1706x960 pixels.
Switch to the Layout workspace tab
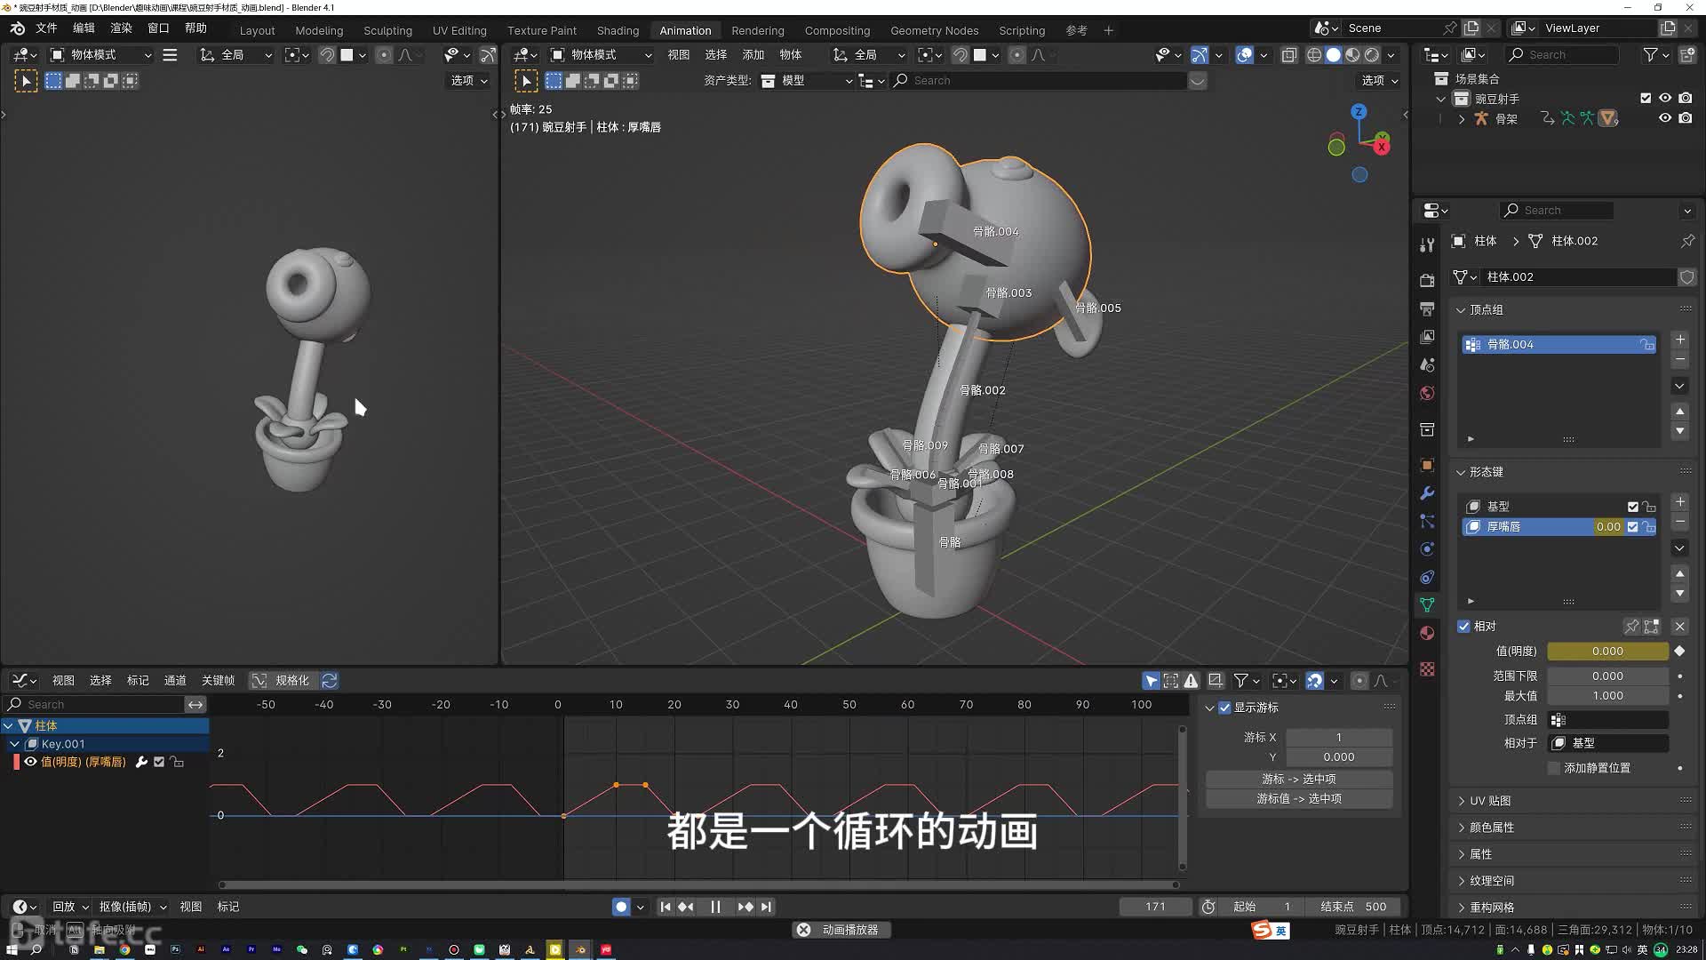click(x=258, y=30)
